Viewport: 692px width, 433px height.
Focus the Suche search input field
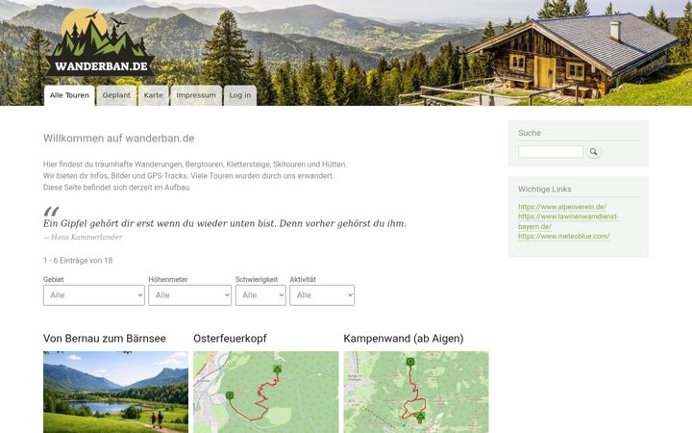pyautogui.click(x=551, y=152)
